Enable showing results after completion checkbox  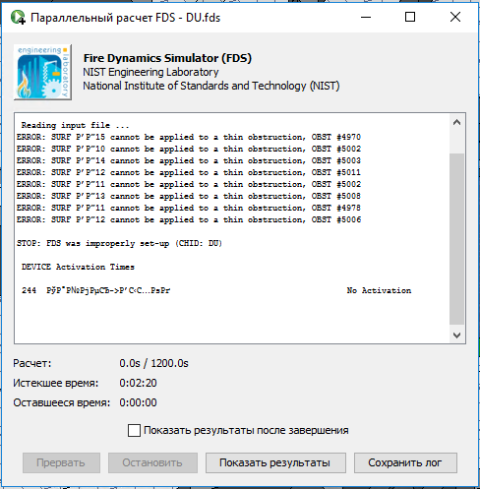point(134,430)
